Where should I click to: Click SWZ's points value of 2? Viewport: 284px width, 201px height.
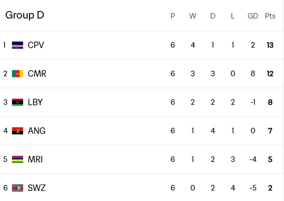270,188
